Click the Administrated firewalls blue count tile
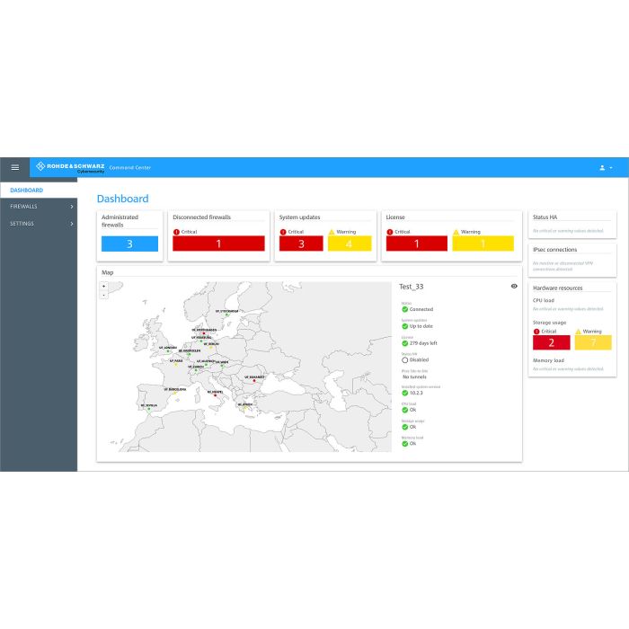 (x=129, y=244)
